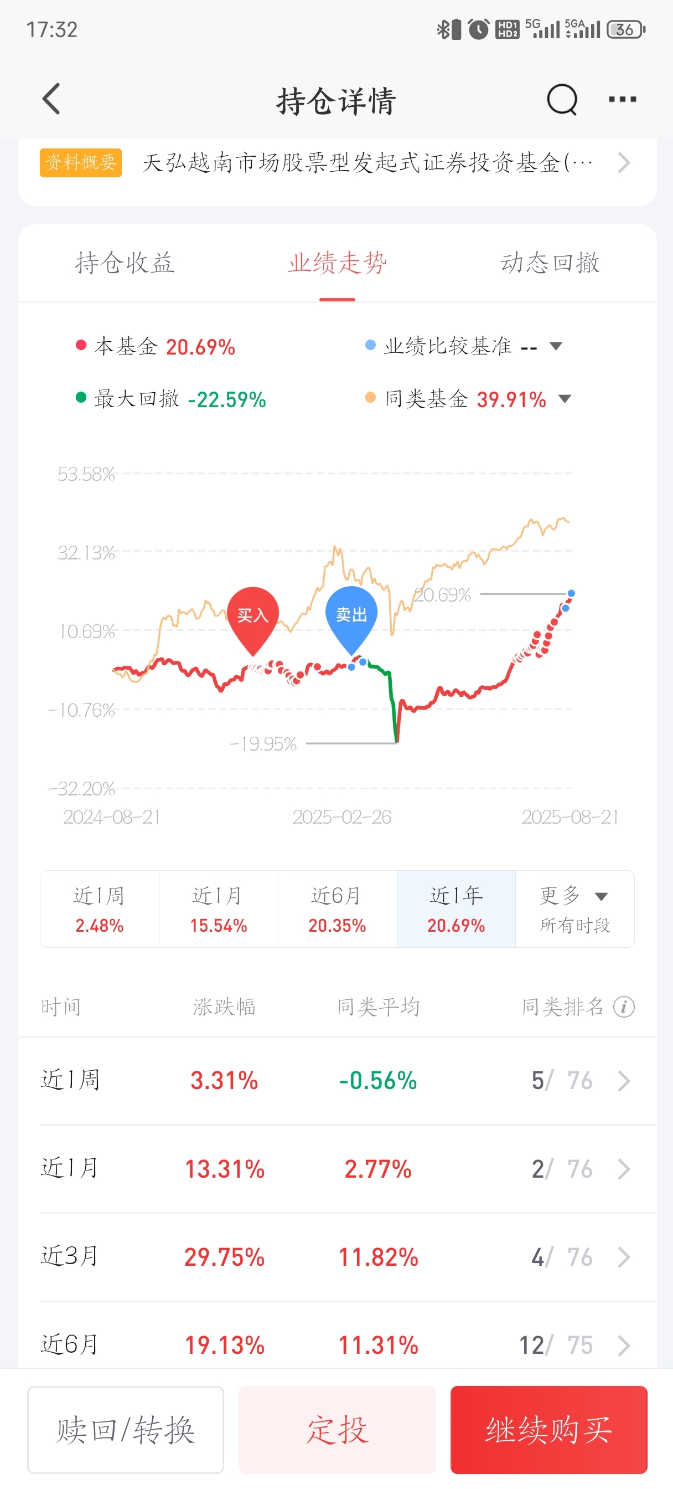Tap the back arrow icon
The height and width of the screenshot is (1489, 673).
(x=52, y=99)
